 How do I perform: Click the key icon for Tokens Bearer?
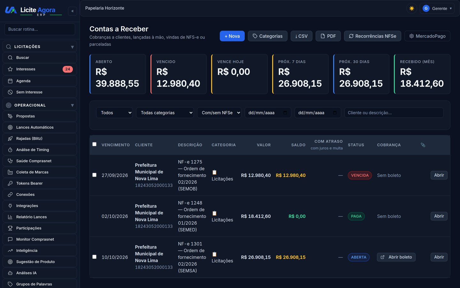click(10, 183)
